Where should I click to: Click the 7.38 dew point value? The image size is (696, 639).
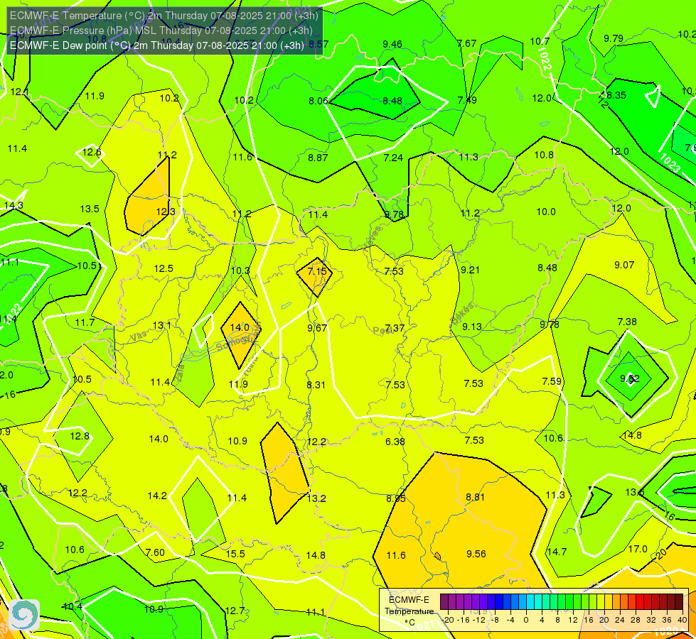coord(627,322)
